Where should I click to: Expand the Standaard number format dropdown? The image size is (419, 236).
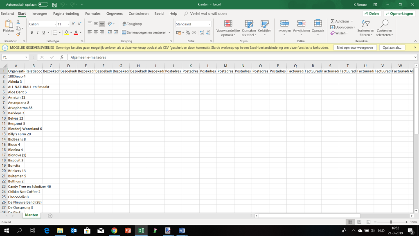209,24
